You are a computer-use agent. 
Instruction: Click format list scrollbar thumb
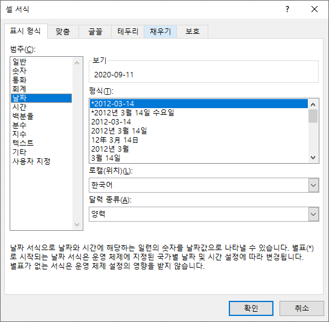313,116
